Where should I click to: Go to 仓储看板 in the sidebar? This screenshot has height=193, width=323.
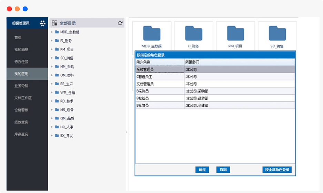point(21,110)
